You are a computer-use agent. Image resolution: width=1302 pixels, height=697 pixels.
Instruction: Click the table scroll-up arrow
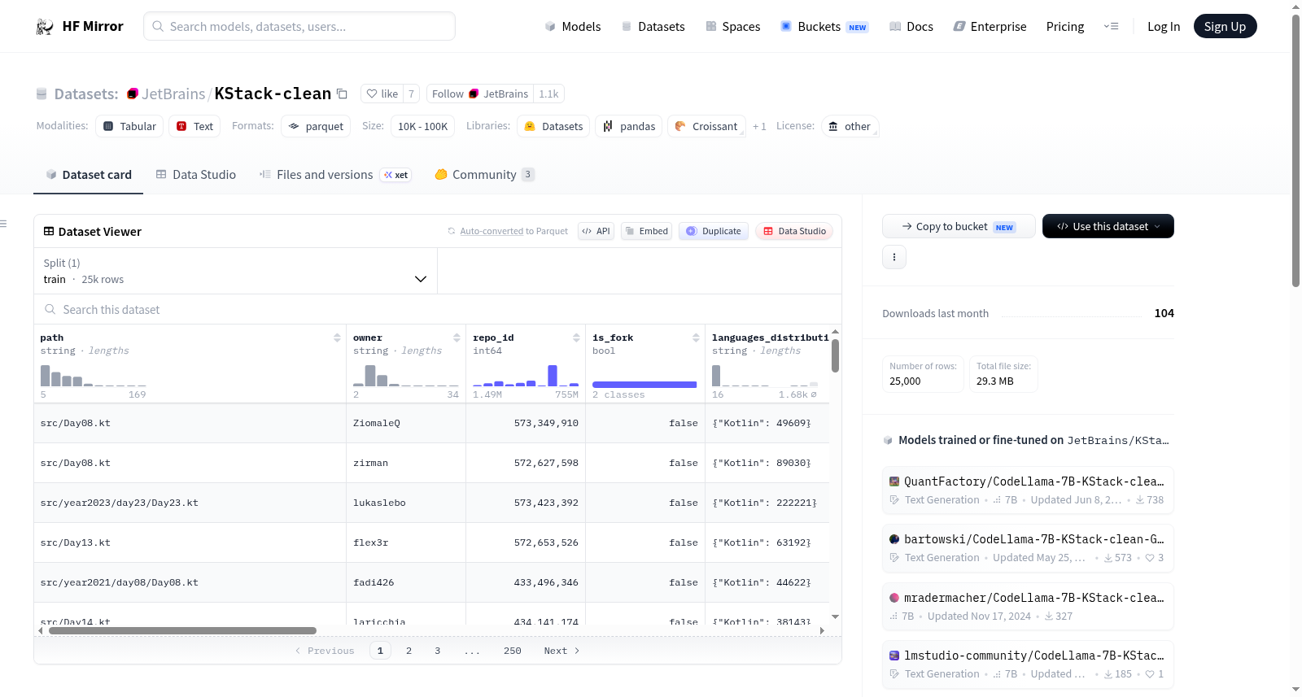coord(835,332)
